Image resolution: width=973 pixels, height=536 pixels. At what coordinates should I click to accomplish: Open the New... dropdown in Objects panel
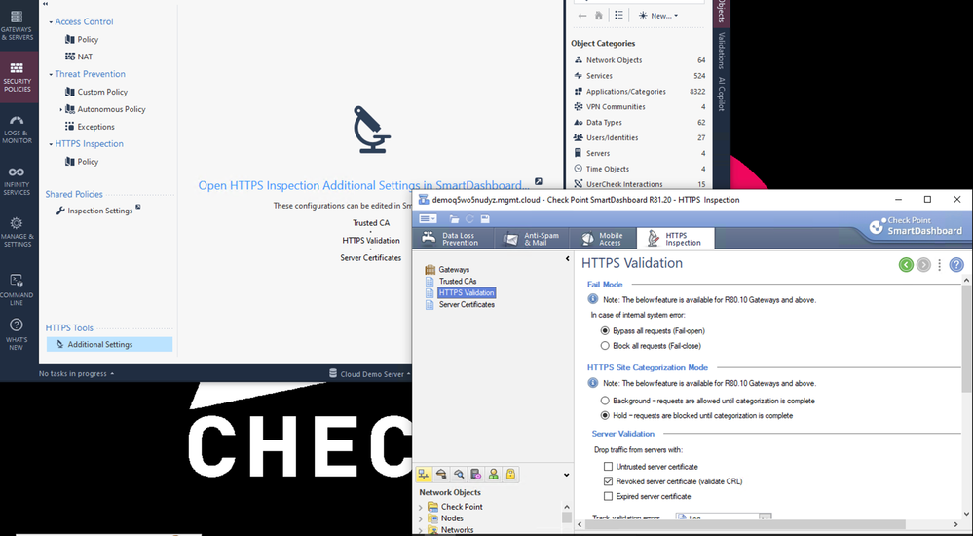point(657,16)
